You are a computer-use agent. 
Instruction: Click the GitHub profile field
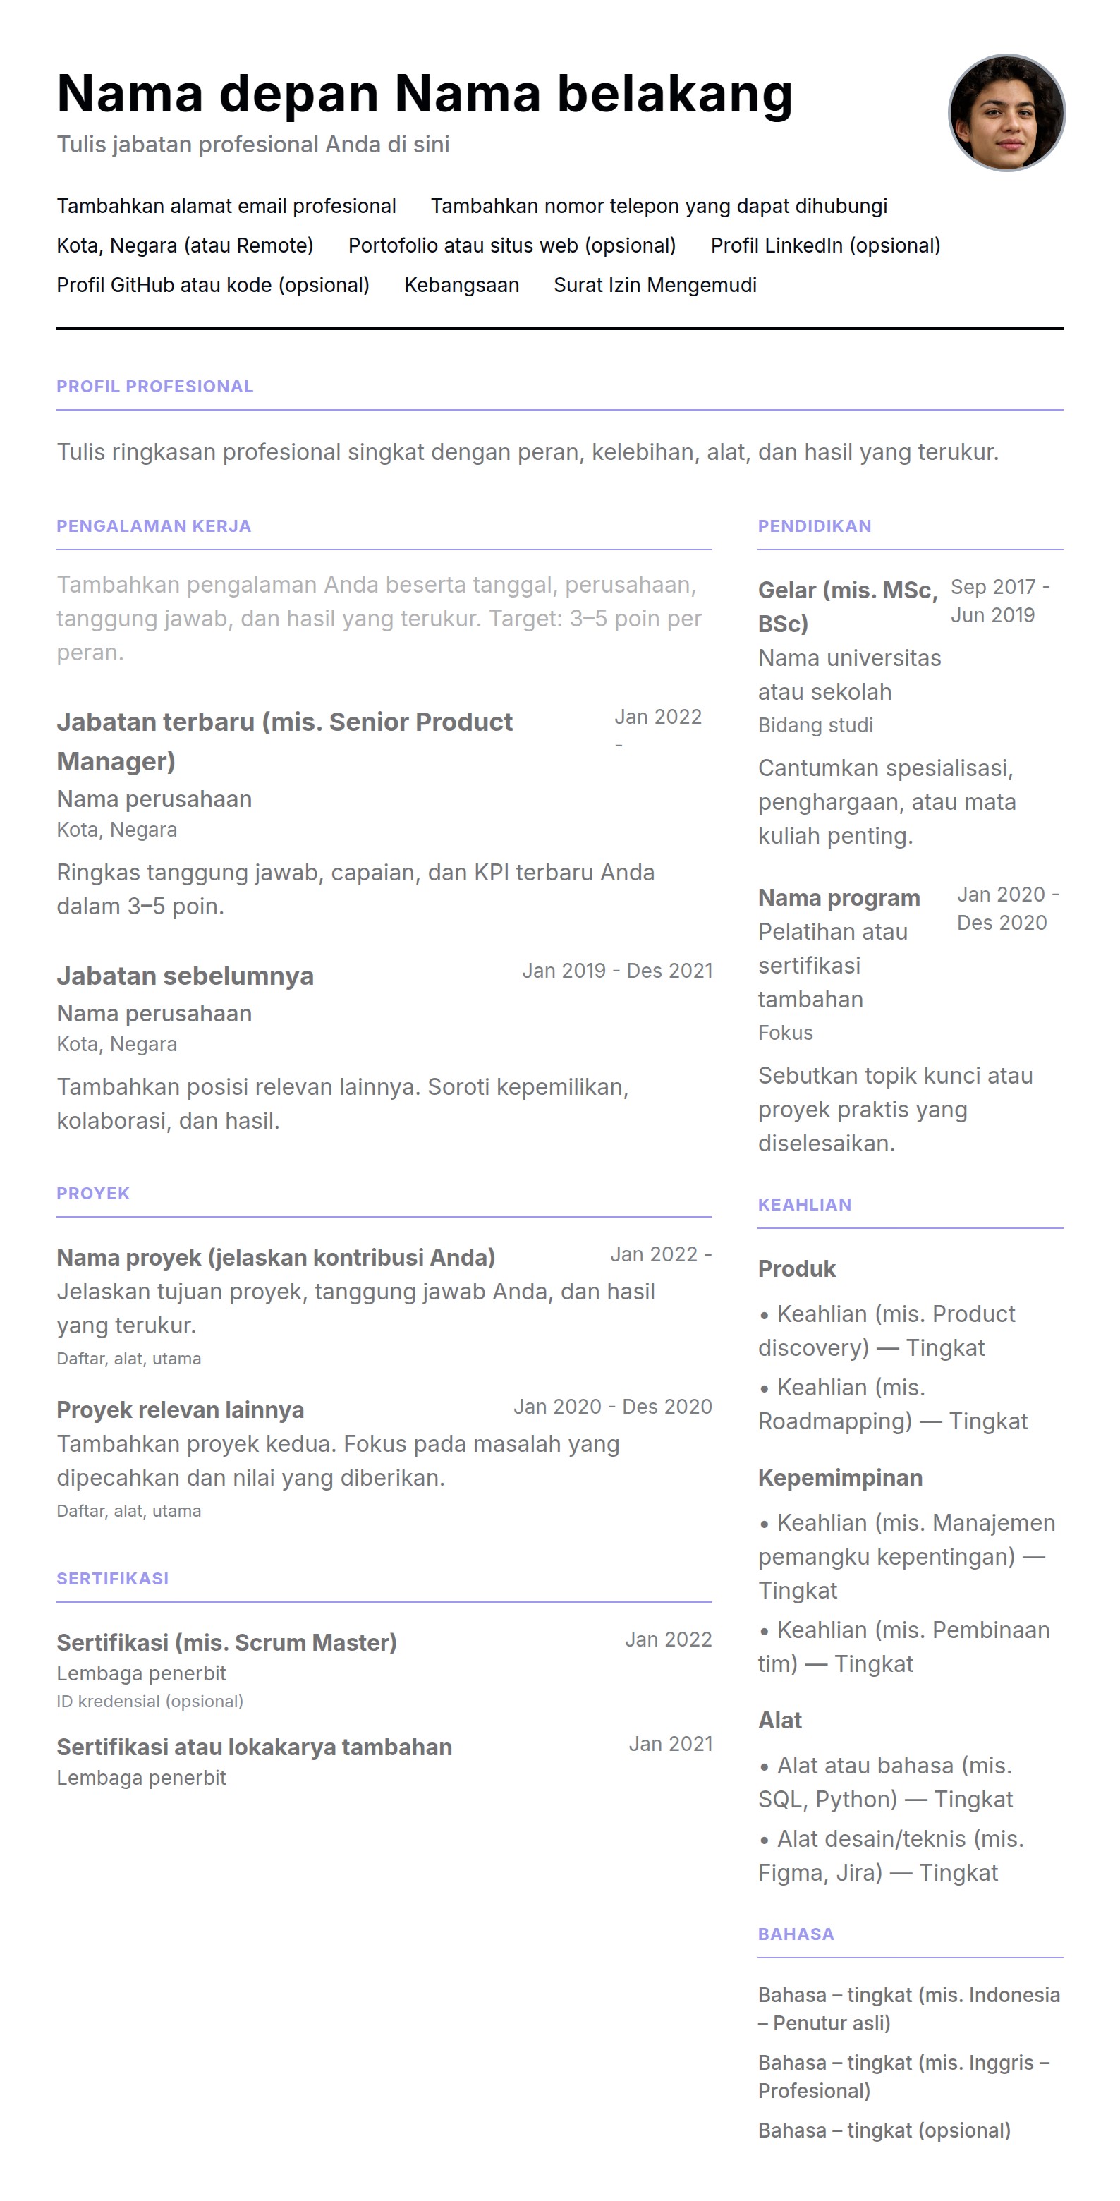coord(213,284)
